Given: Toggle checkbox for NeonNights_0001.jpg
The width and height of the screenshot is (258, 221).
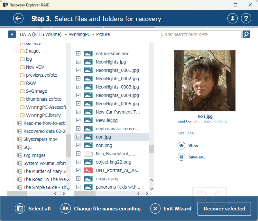Looking at the screenshot, I should click(78, 70).
